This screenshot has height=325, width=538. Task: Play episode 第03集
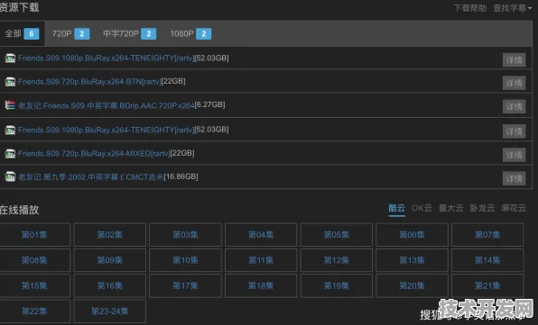(185, 235)
